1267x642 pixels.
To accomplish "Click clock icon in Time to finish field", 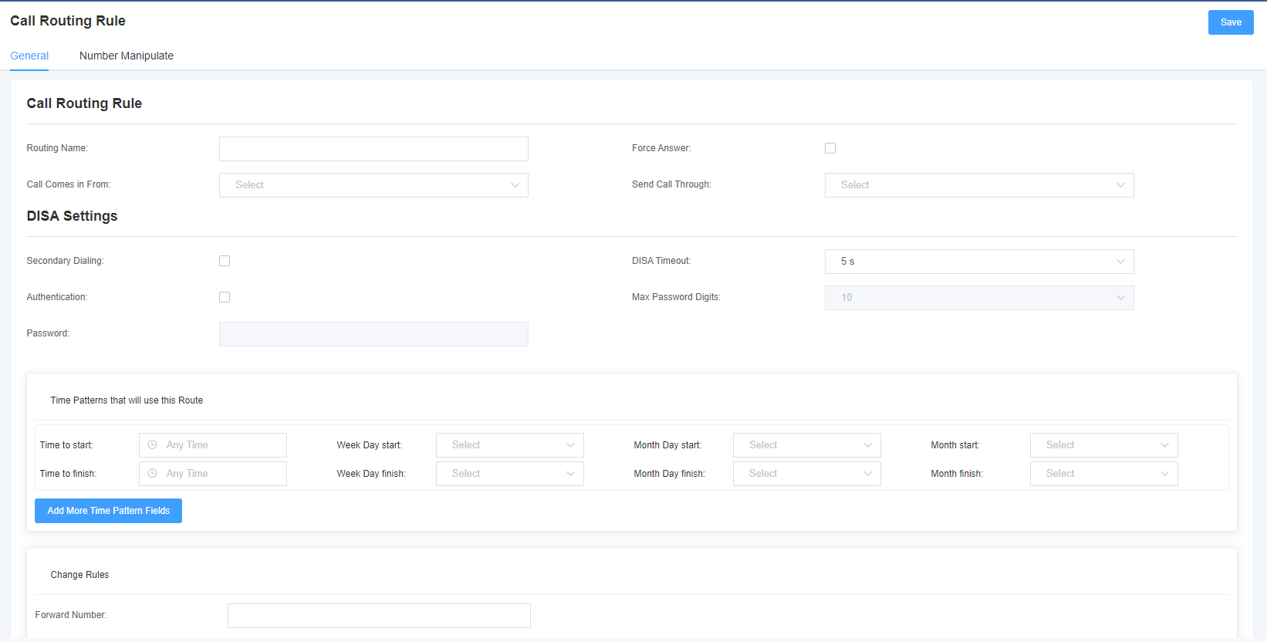I will [x=153, y=474].
